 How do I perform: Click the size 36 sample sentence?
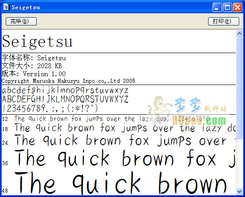click(125, 158)
